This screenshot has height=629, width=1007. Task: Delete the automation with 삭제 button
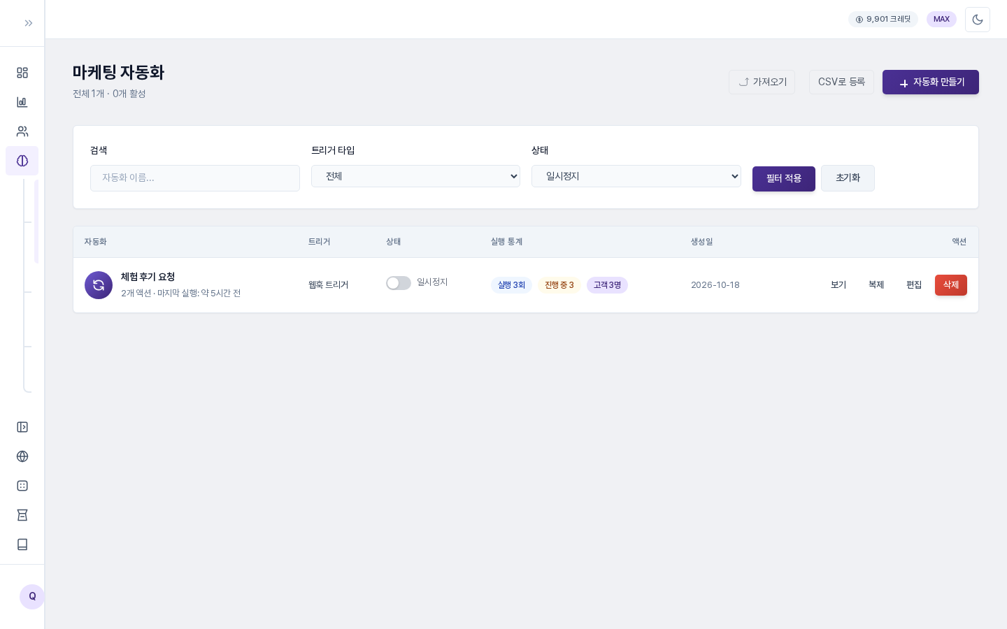coord(951,285)
